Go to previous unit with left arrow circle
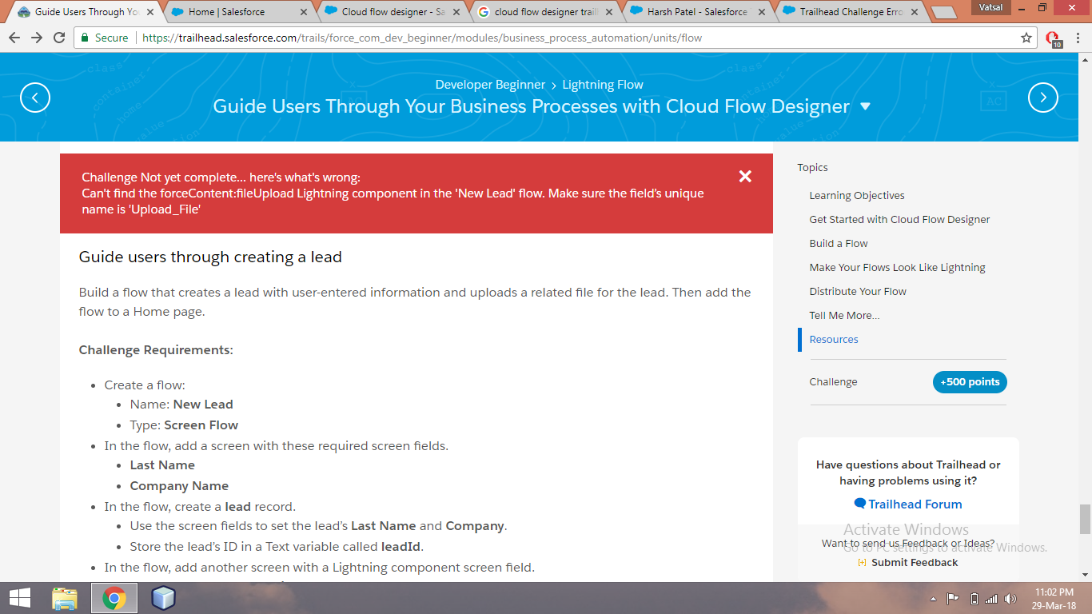1092x614 pixels. [x=35, y=98]
